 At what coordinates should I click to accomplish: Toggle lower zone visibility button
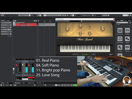(125, 15)
